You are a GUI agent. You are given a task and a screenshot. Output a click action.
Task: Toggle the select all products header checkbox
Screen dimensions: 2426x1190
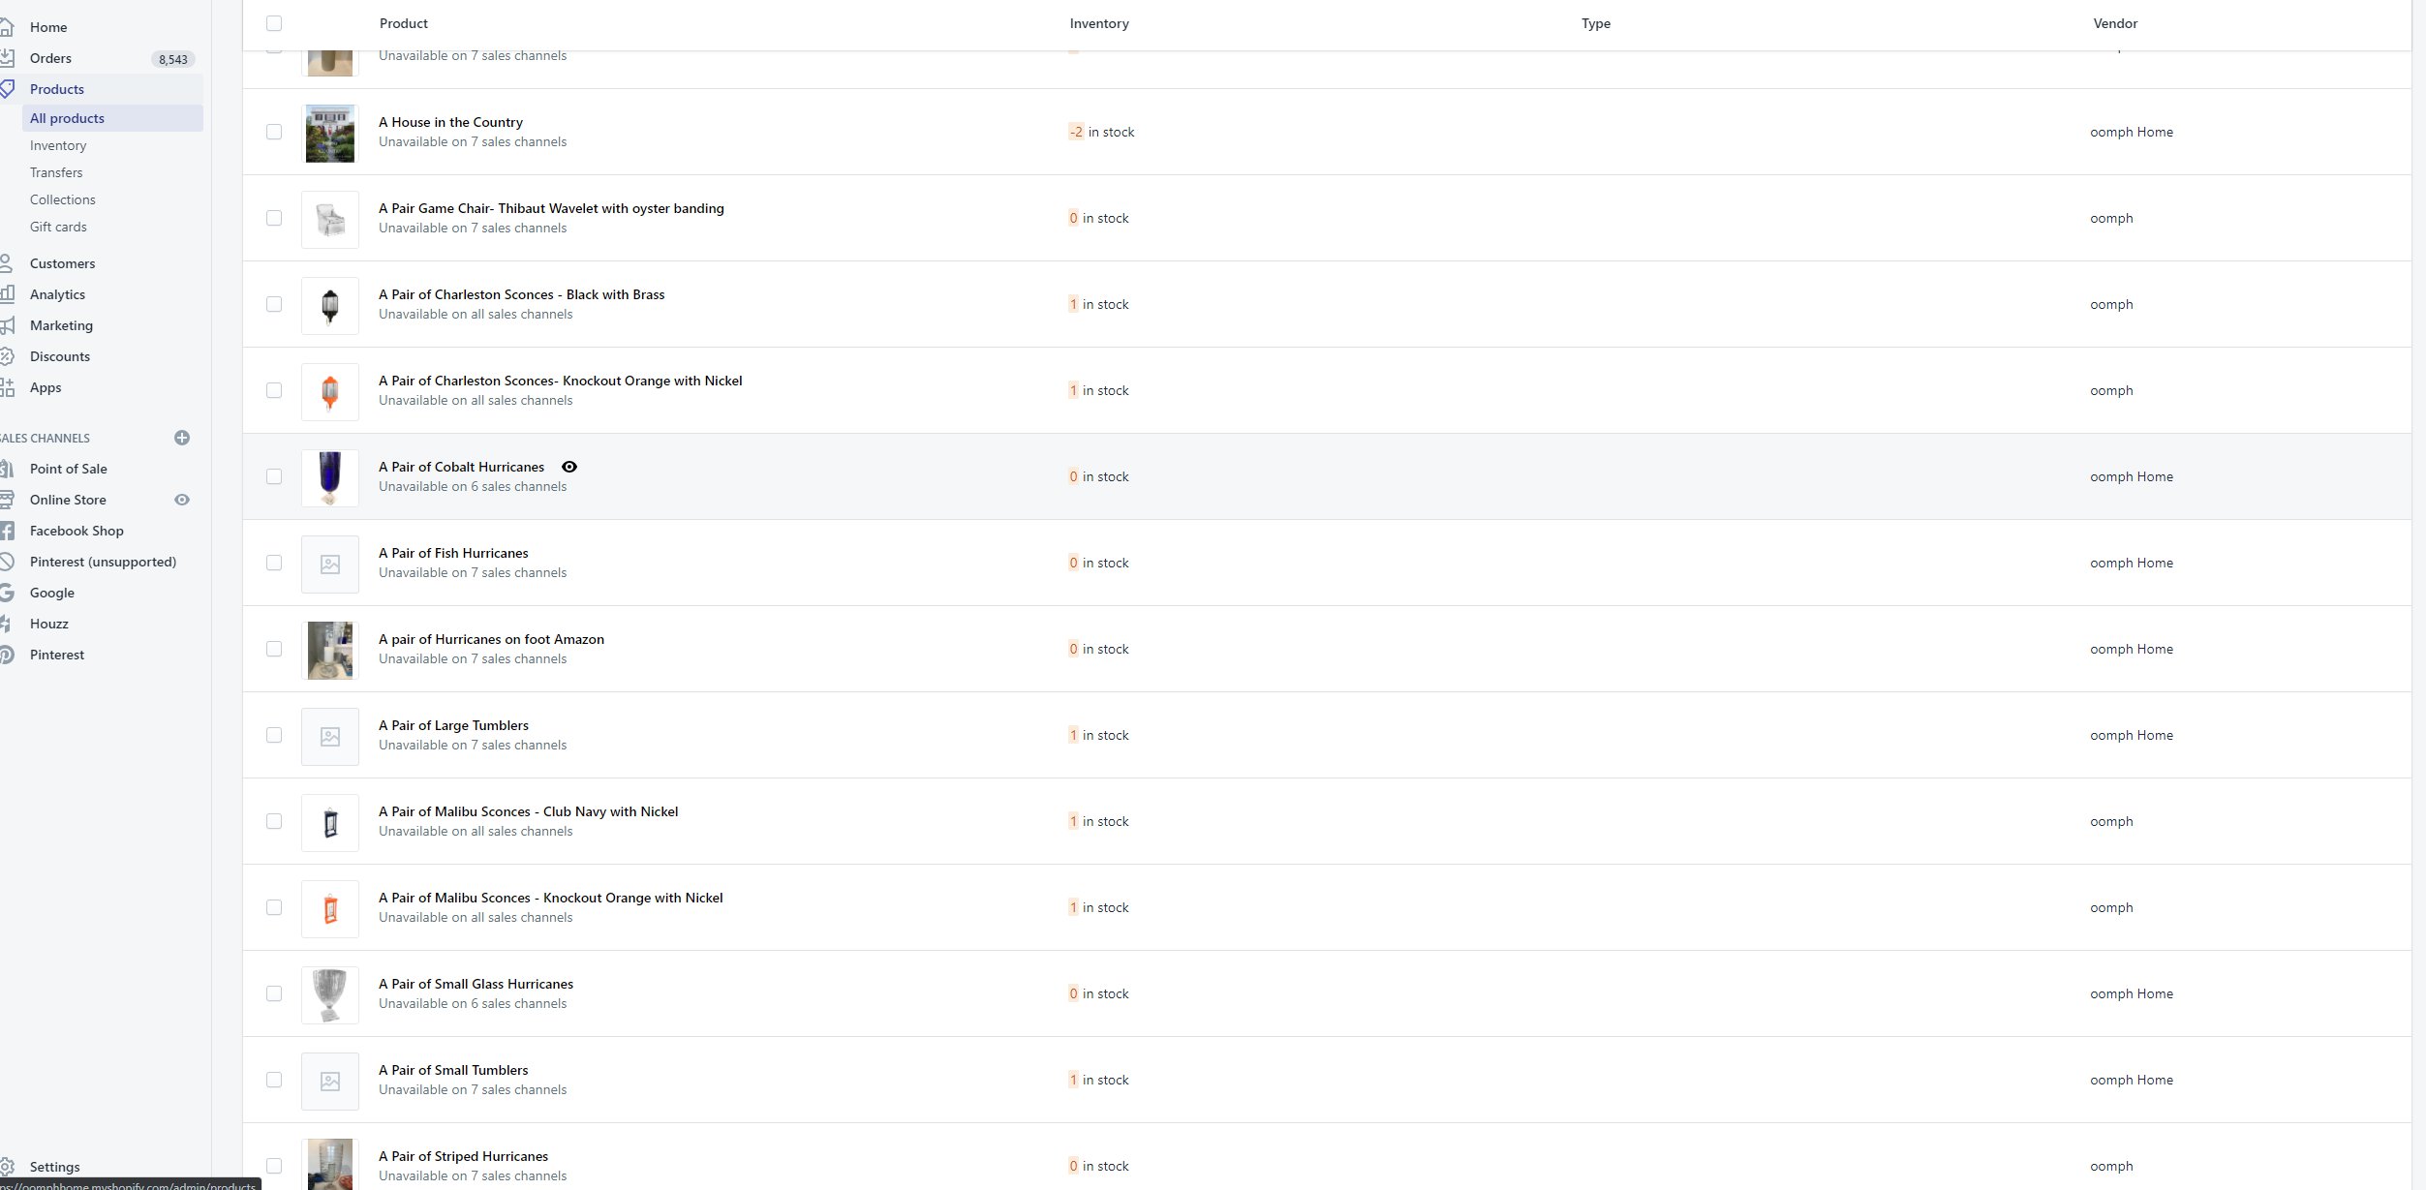(x=274, y=23)
